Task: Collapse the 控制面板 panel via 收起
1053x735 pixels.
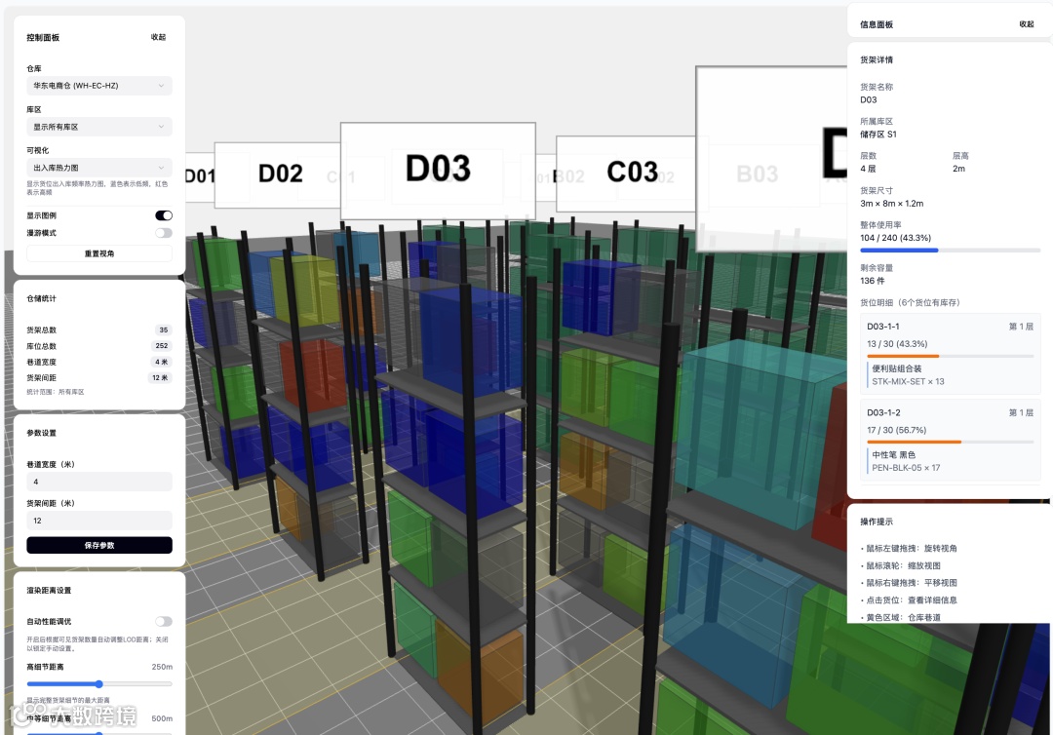Action: (x=158, y=38)
